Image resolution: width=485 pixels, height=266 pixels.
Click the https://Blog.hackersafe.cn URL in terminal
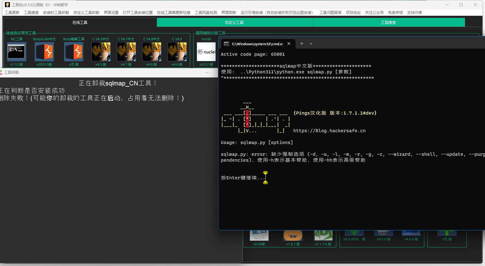pos(330,131)
